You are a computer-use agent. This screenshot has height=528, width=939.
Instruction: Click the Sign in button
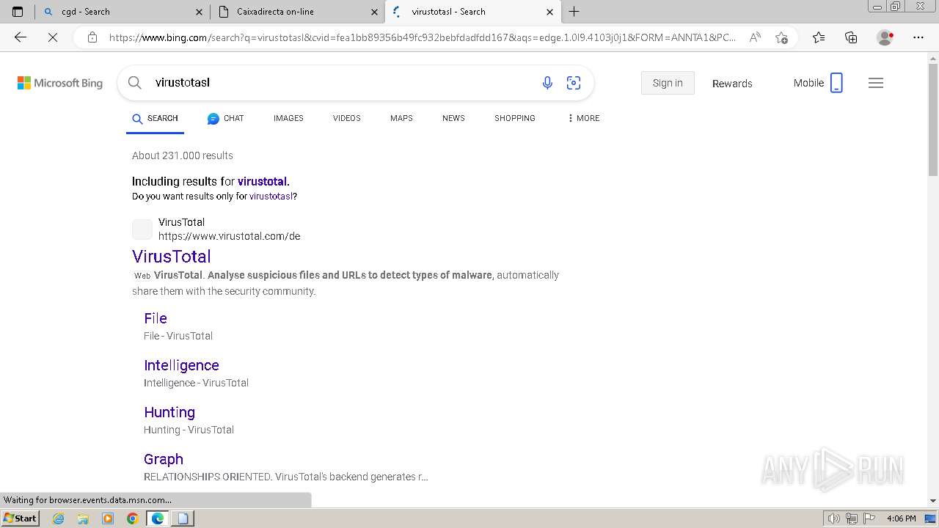(x=668, y=83)
